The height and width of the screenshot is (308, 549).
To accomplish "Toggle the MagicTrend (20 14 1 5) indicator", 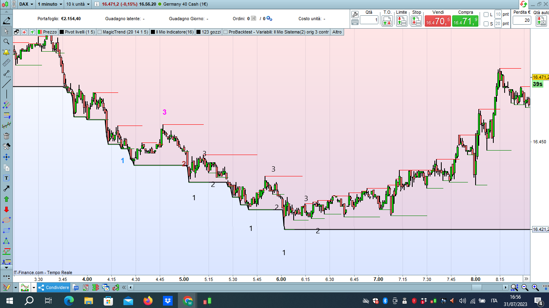I will (123, 32).
